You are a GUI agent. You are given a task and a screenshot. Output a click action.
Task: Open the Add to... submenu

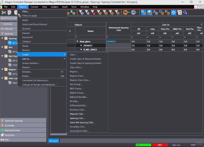click(x=42, y=59)
